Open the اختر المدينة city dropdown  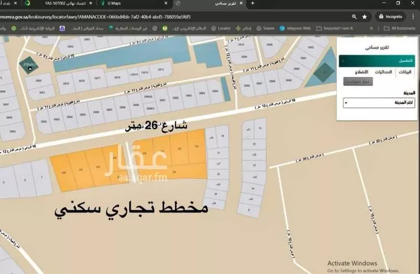coord(379,103)
